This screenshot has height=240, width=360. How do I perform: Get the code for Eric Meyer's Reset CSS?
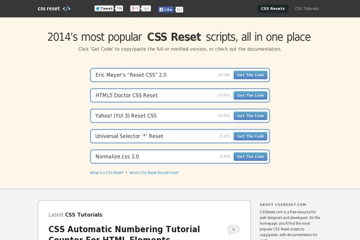[250, 75]
